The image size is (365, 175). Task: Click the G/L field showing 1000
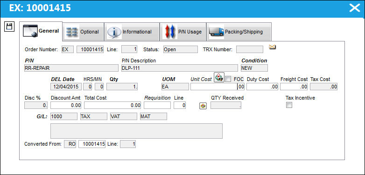point(64,116)
